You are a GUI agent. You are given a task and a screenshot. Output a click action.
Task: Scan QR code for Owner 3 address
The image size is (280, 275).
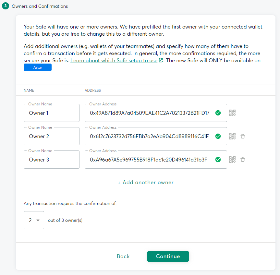(232, 160)
